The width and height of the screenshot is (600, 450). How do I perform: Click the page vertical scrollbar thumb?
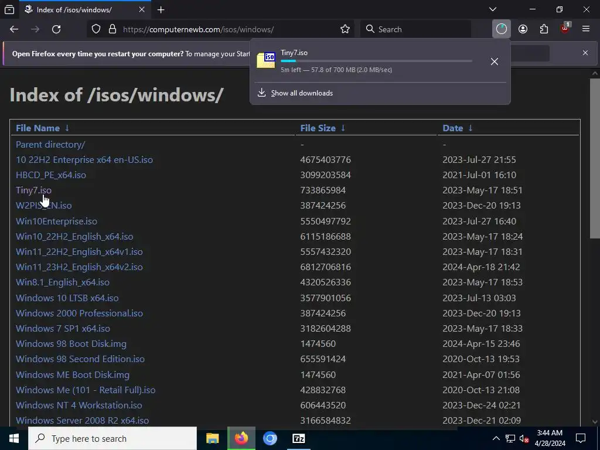(x=595, y=159)
